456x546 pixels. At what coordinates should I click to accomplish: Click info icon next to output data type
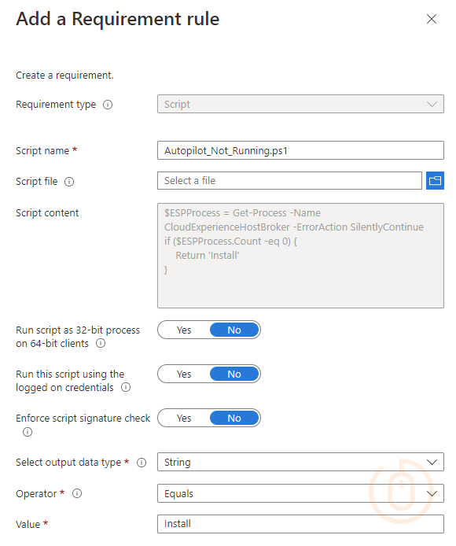point(142,463)
